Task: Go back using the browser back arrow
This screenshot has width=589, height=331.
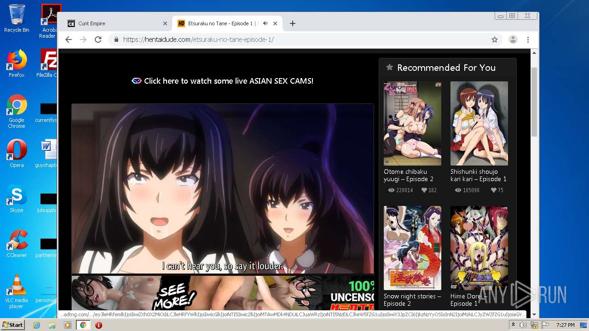Action: coord(69,40)
